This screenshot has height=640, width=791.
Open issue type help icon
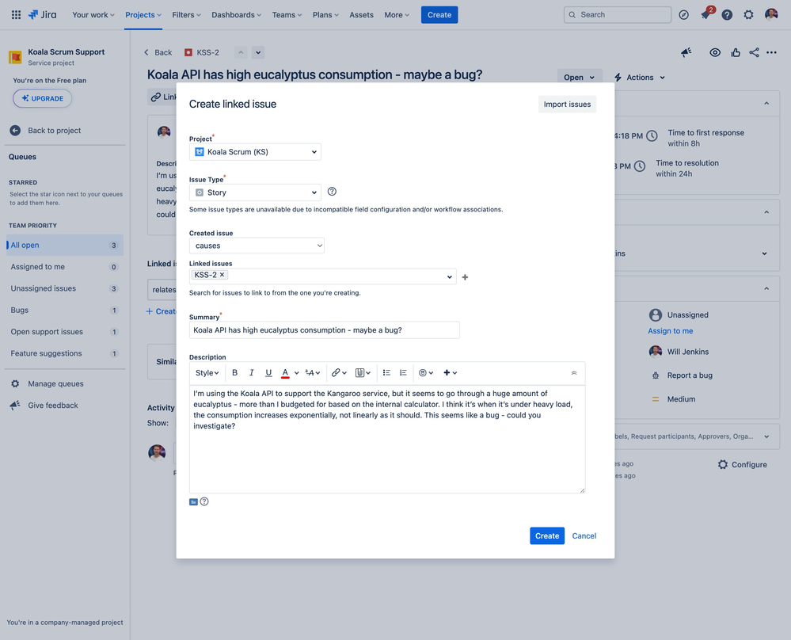[332, 192]
